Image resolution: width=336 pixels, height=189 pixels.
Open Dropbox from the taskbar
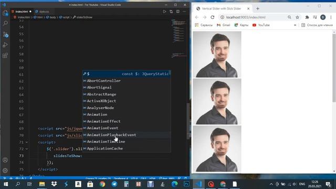(54, 184)
